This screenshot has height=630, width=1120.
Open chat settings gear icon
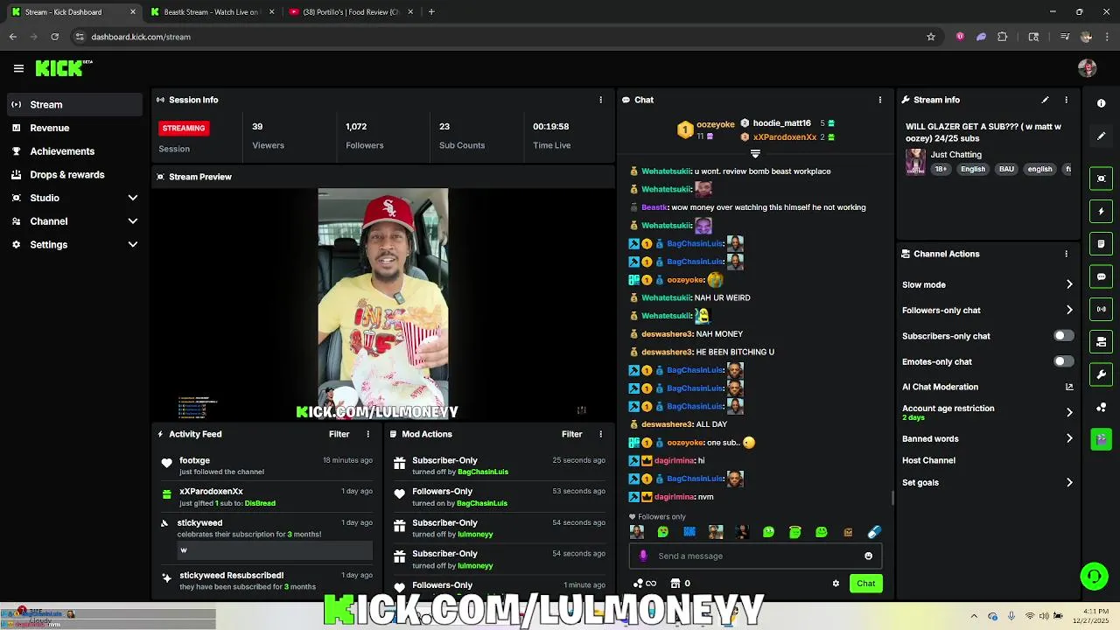pyautogui.click(x=836, y=584)
